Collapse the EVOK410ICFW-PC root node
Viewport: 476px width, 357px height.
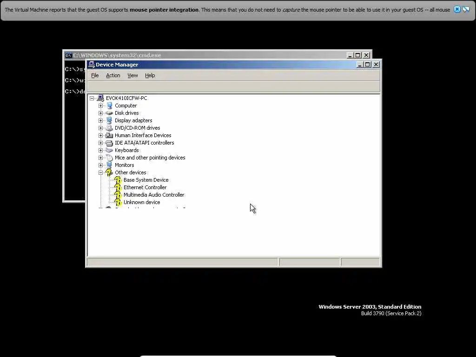pos(92,98)
